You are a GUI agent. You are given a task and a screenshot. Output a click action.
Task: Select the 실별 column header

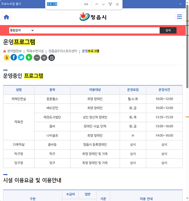coord(19,90)
